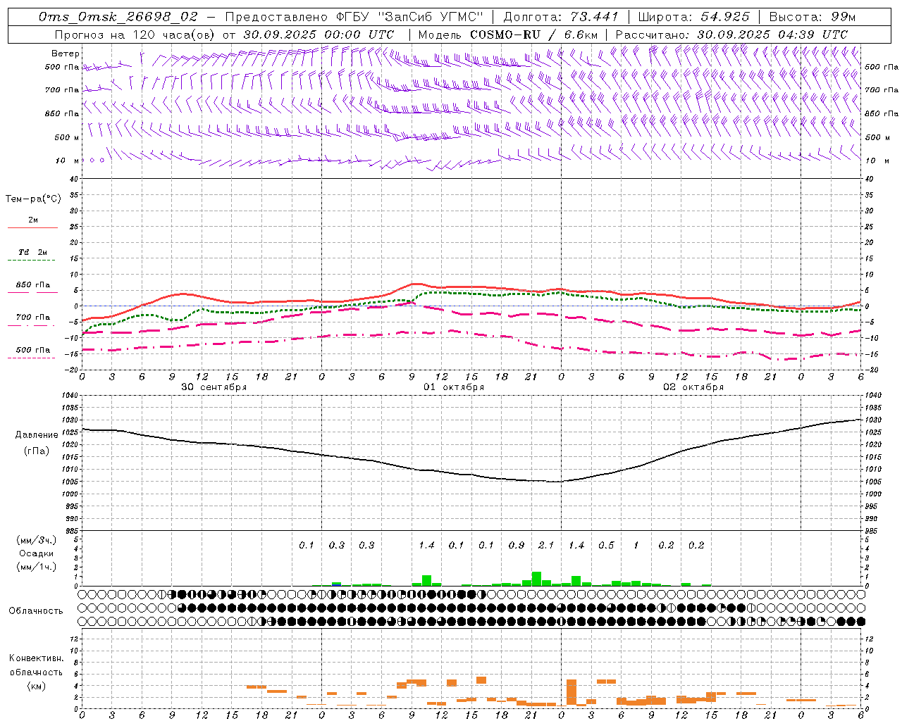
Task: Click the Модель COSMO-RU / 6.6км label
Action: 508,35
